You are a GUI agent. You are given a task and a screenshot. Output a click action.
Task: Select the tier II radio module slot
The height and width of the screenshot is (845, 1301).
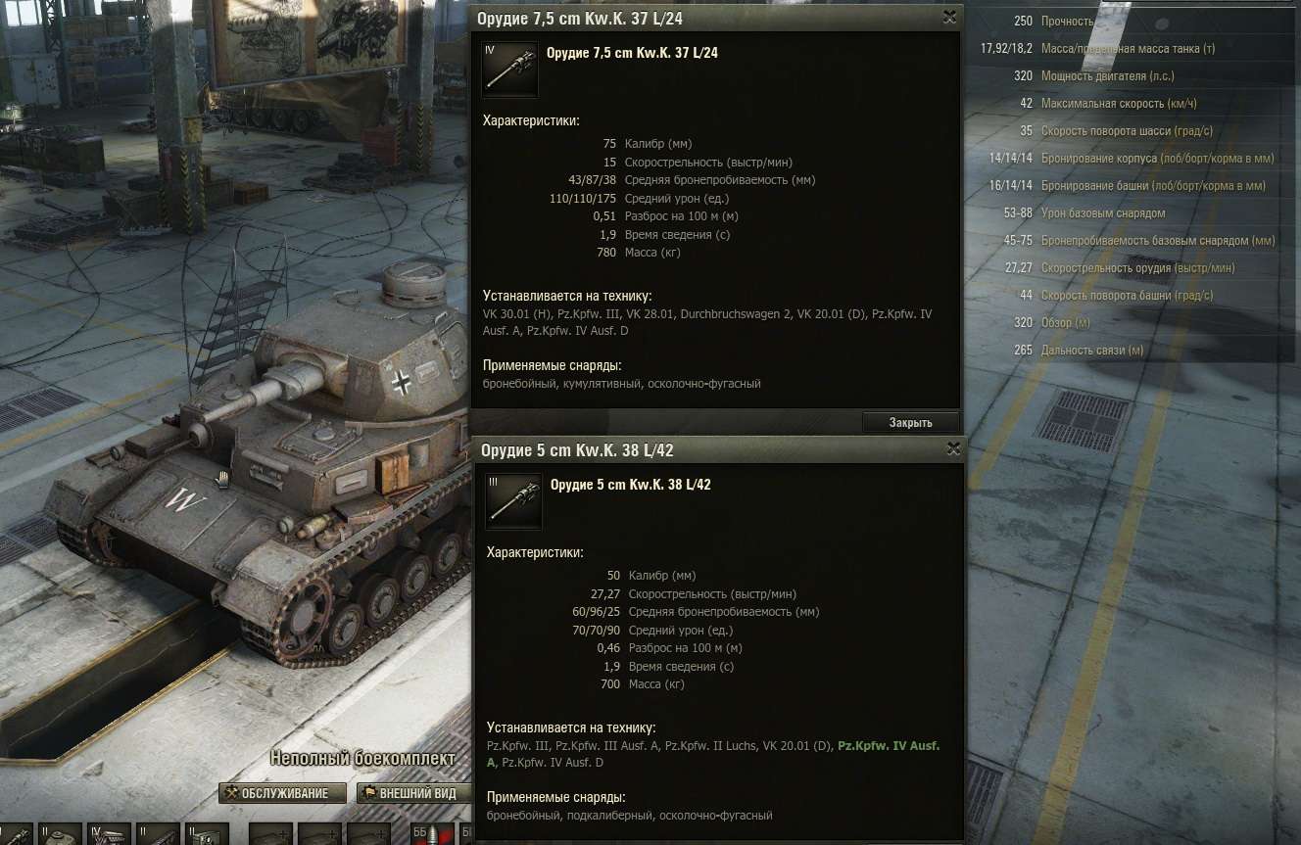pos(207,834)
